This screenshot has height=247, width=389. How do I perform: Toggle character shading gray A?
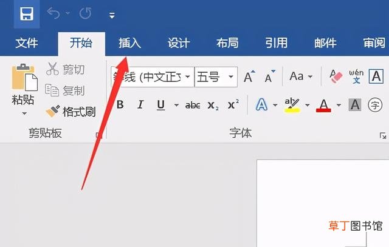pos(355,104)
